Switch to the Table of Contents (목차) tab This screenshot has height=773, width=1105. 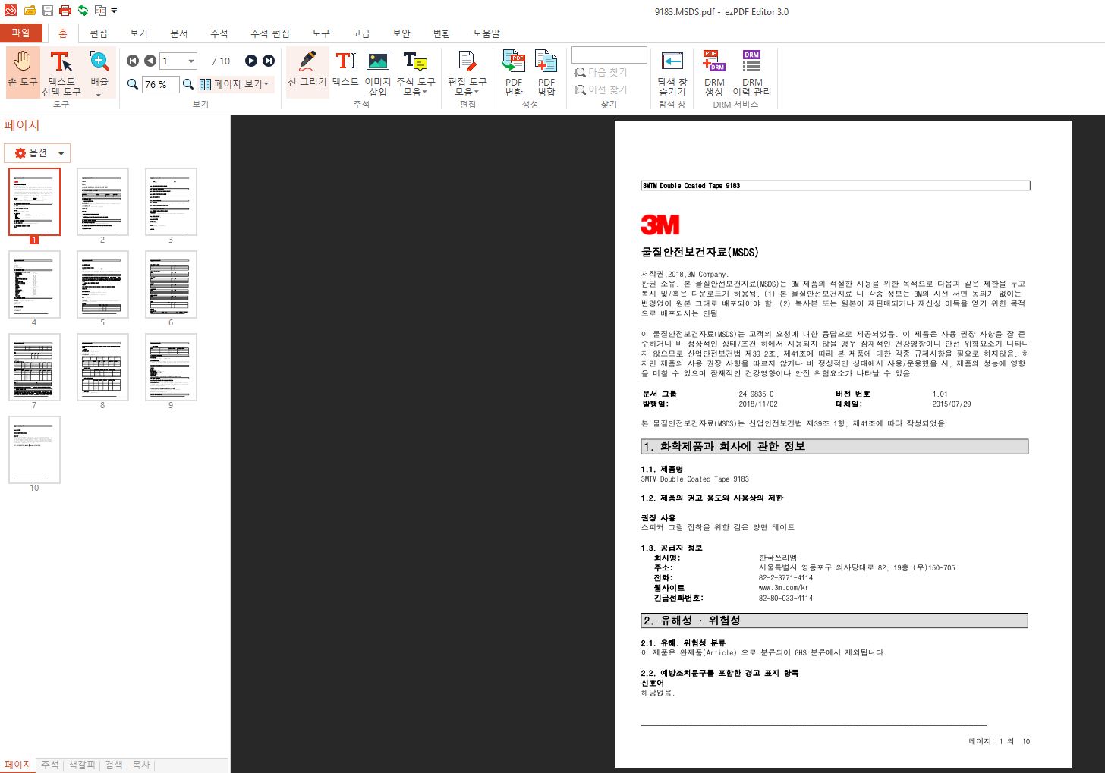[x=141, y=765]
